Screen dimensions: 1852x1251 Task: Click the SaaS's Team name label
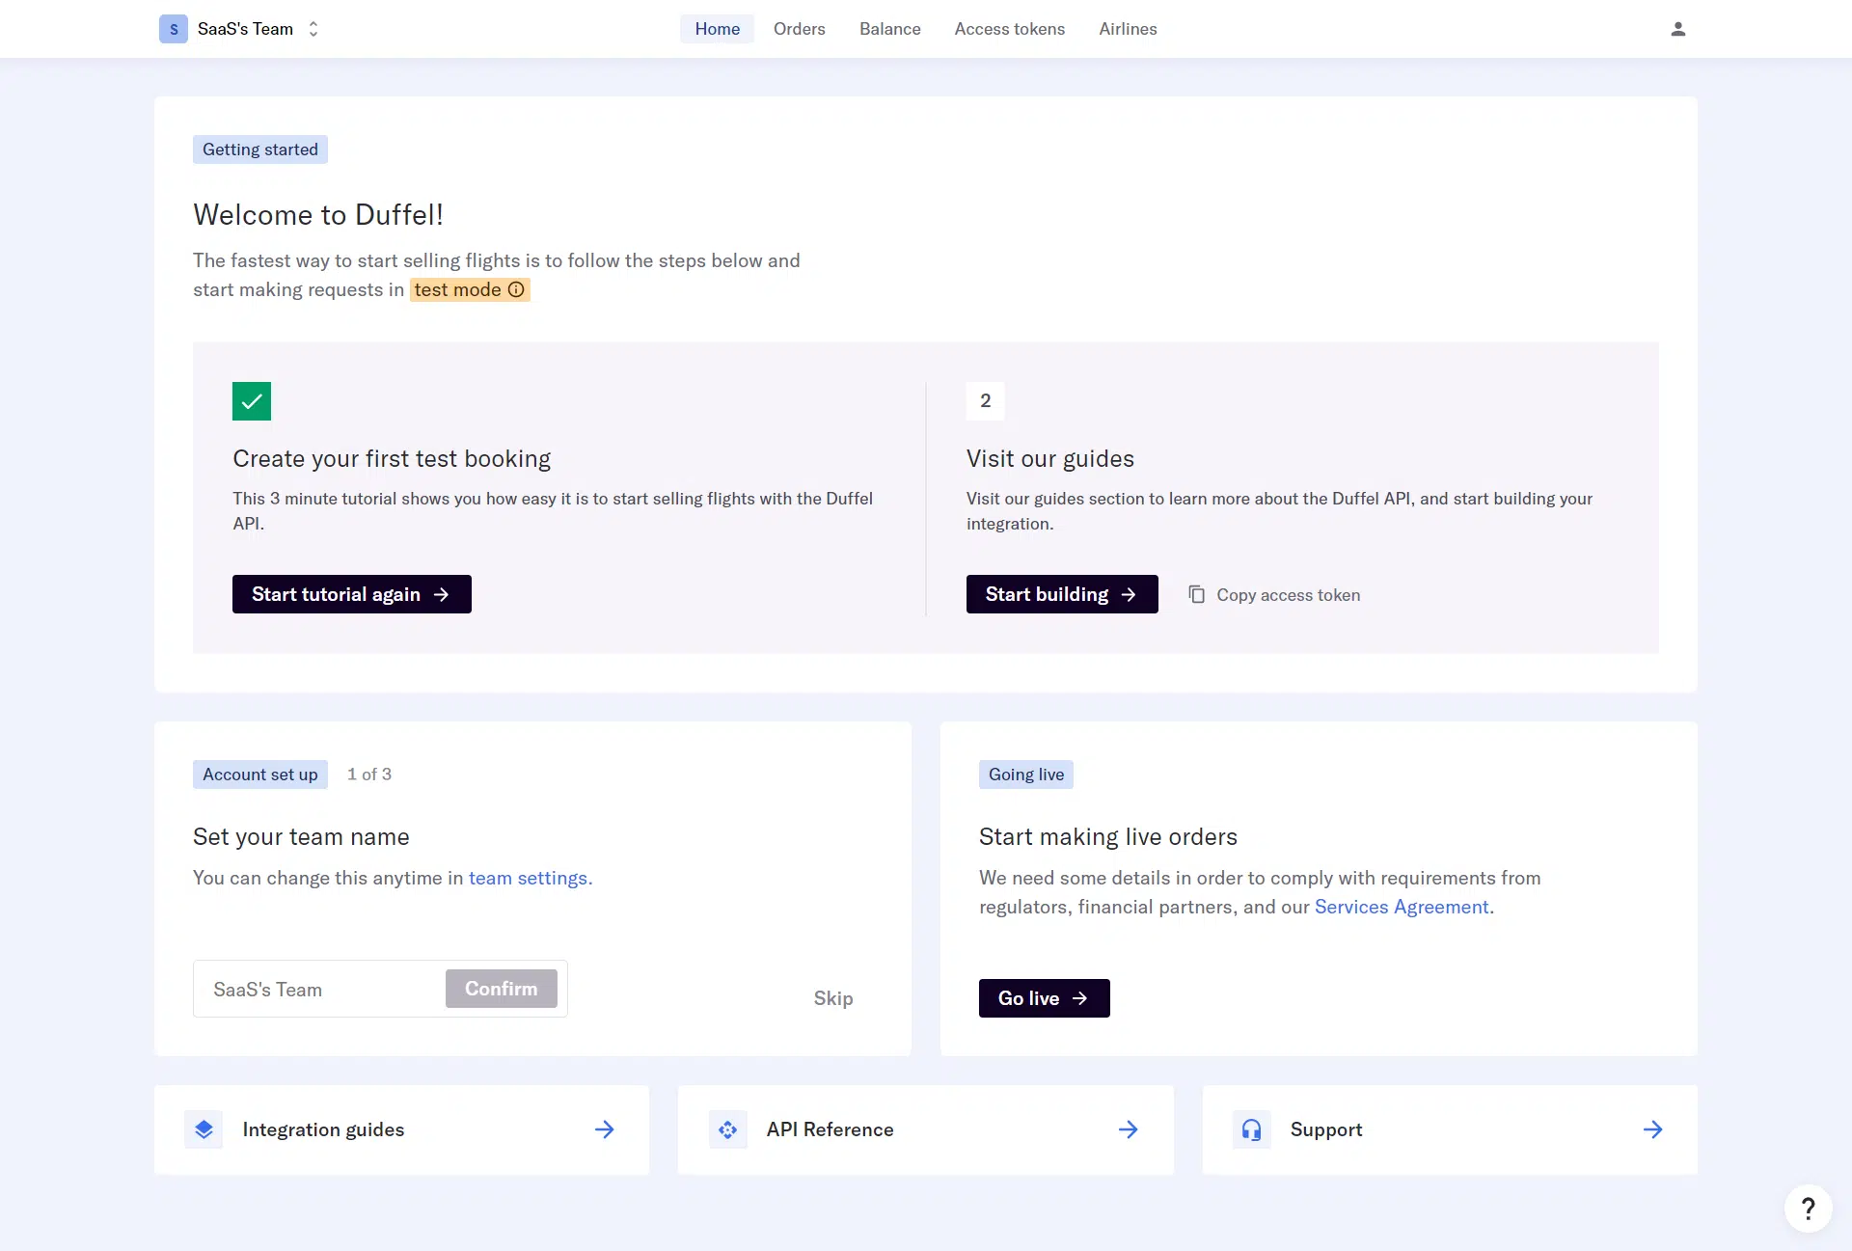pos(245,29)
